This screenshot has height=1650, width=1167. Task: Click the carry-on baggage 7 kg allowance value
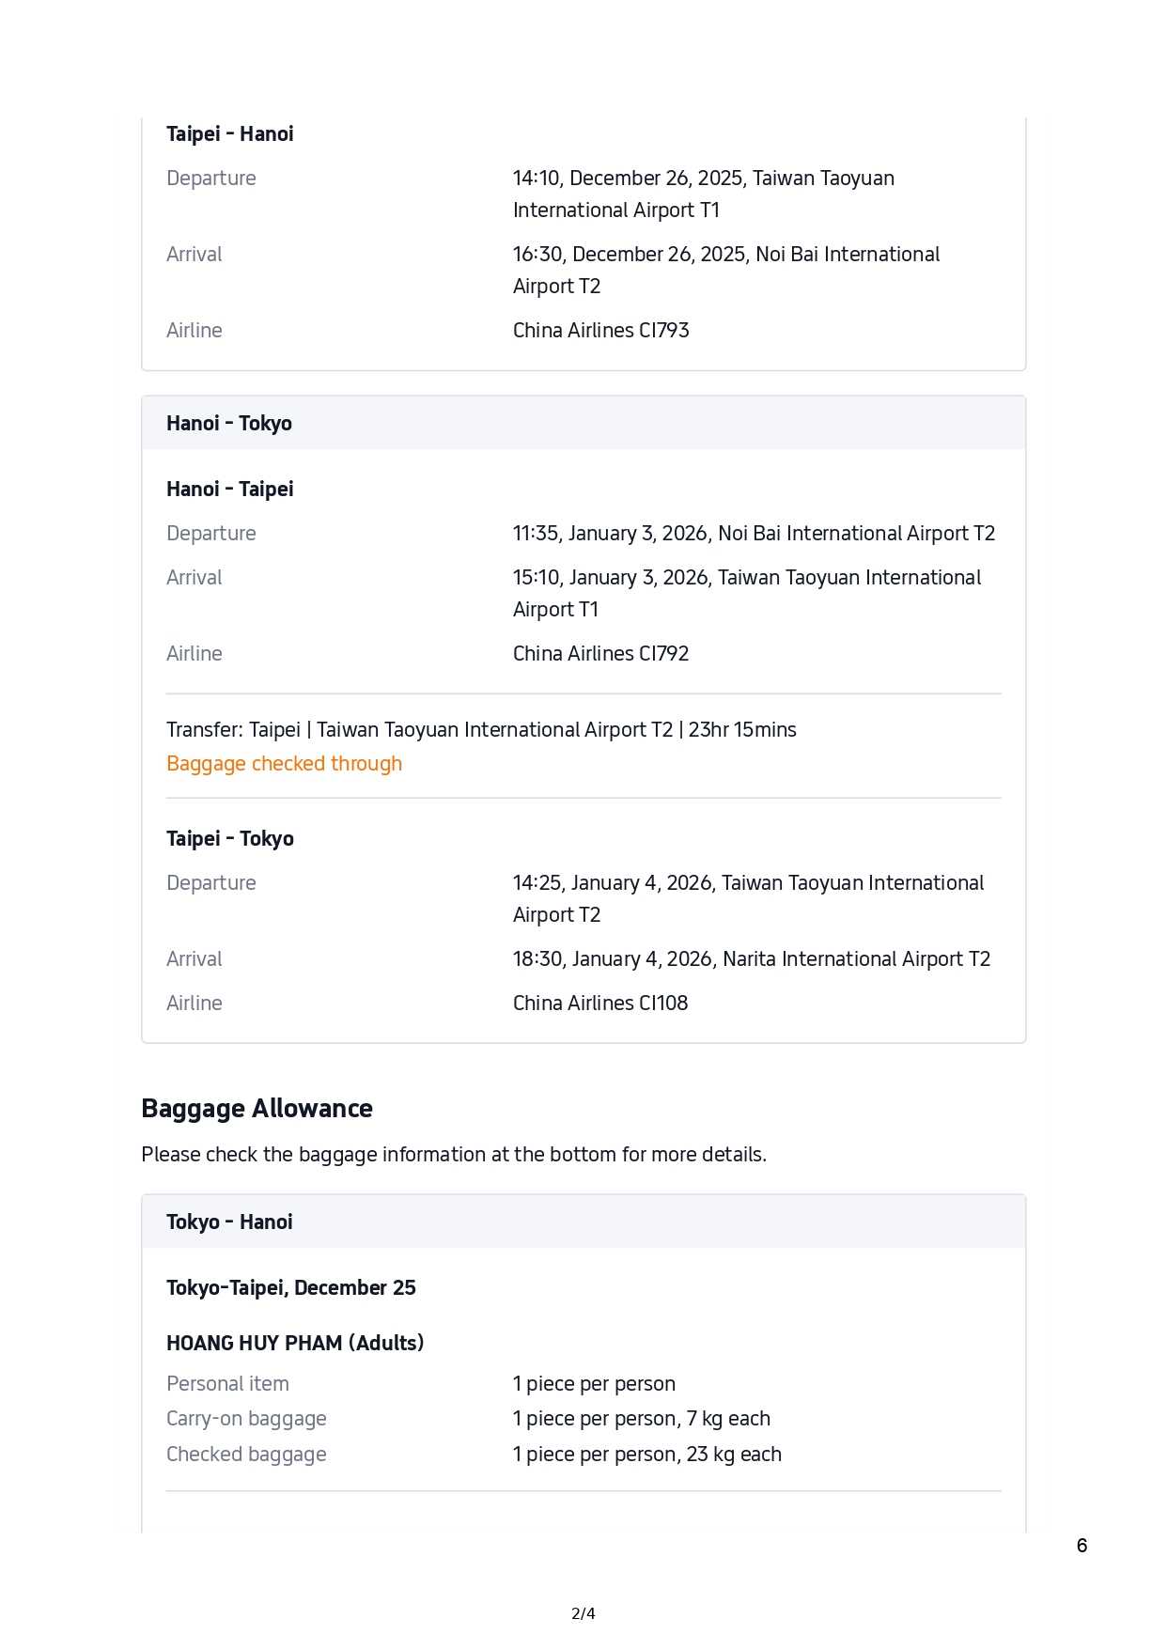tap(641, 1419)
